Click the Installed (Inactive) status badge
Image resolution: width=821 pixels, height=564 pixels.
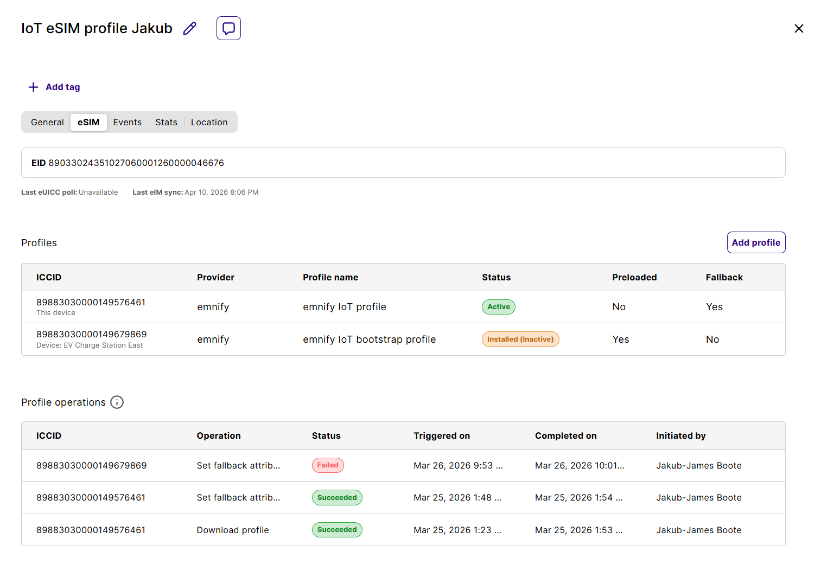520,339
